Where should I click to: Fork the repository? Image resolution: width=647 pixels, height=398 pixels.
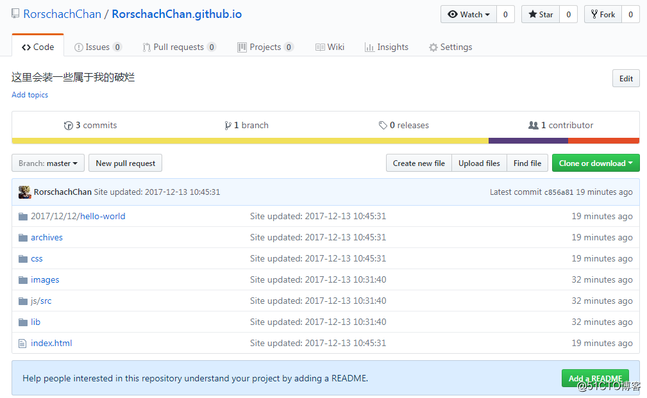pyautogui.click(x=603, y=15)
